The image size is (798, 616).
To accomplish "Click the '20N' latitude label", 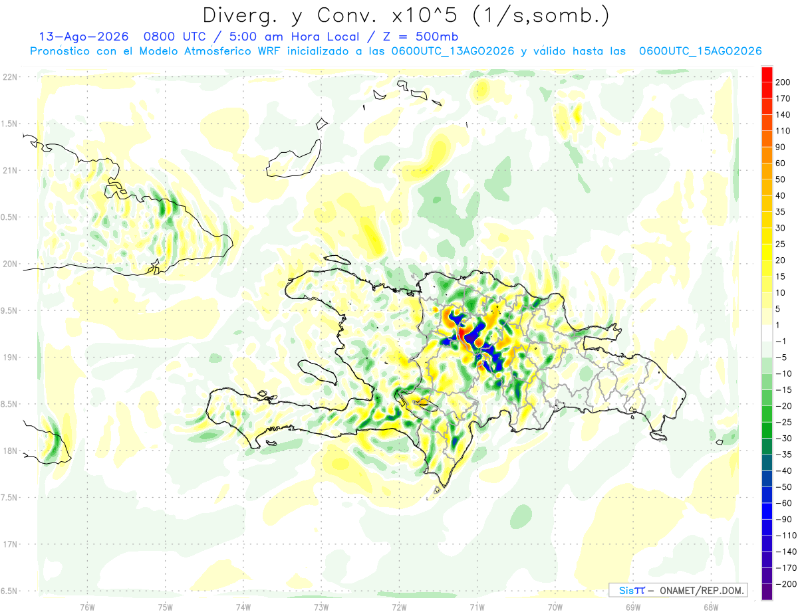I will (x=10, y=264).
